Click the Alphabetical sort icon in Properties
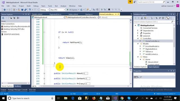The height and width of the screenshot is (101, 180). (x=138, y=77)
